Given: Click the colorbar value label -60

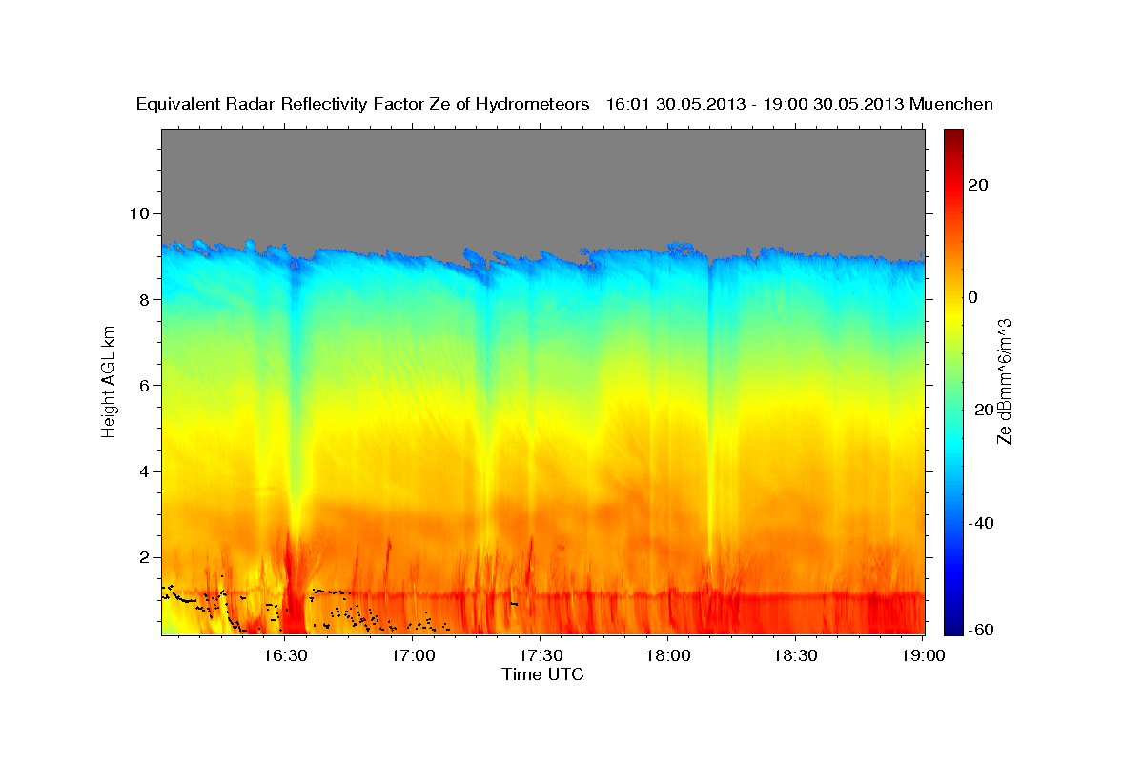Looking at the screenshot, I should click(x=979, y=630).
